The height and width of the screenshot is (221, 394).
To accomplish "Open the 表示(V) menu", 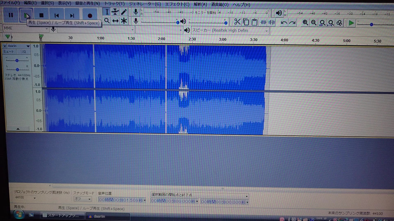I will point(64,3).
